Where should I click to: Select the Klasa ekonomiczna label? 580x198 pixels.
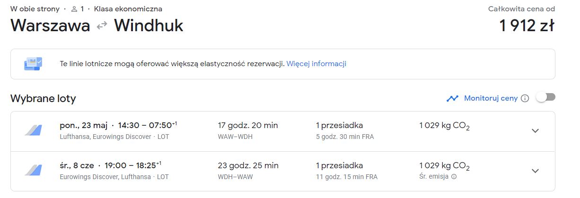click(128, 9)
